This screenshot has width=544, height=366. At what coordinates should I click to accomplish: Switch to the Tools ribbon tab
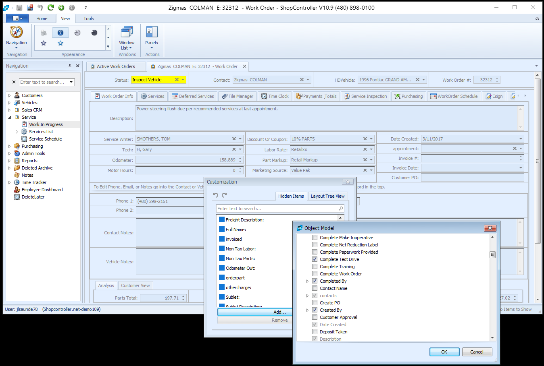click(x=89, y=19)
